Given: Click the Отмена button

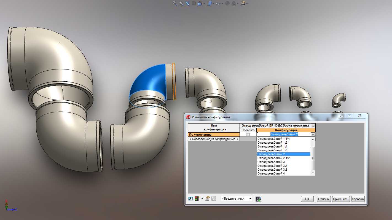Looking at the screenshot, I should point(323,199).
